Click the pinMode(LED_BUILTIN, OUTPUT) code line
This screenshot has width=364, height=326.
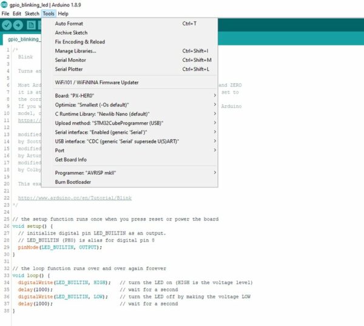click(59, 247)
